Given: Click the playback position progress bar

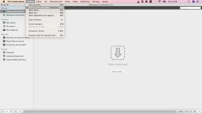Looking at the screenshot, I should pos(99,112).
